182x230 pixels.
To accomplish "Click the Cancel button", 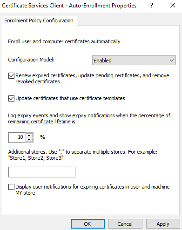I will [125, 224].
